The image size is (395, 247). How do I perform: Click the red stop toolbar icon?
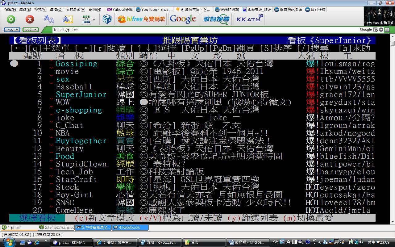[x=30, y=19]
